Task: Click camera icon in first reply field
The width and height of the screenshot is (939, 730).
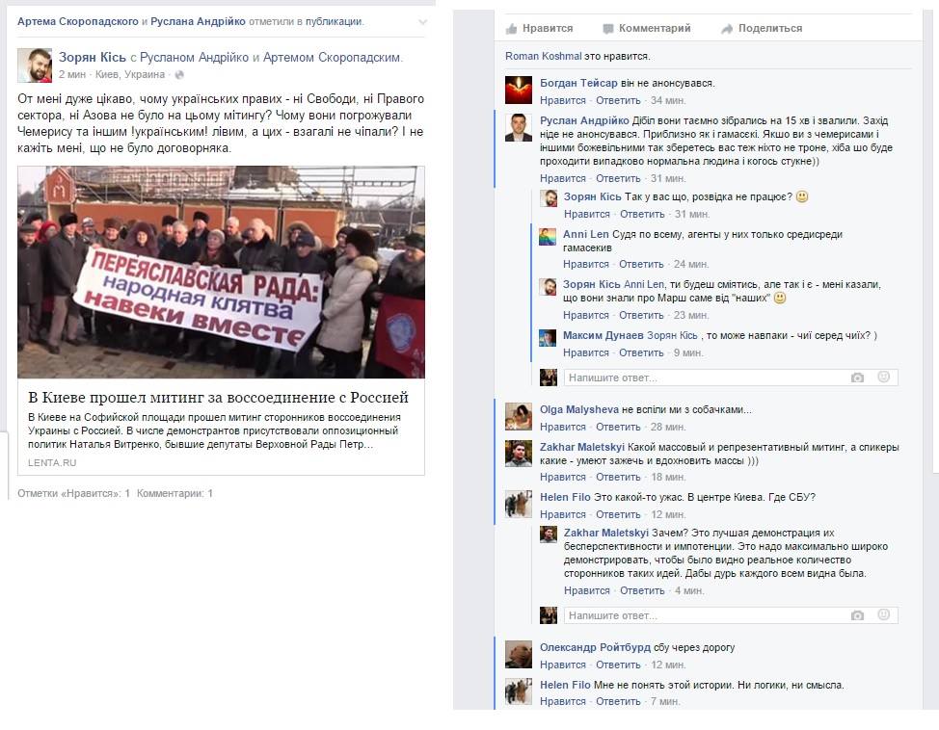Action: (x=858, y=378)
